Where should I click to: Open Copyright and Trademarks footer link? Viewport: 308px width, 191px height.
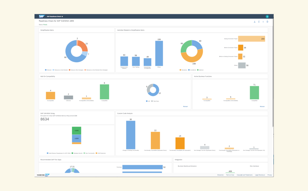[245, 175]
